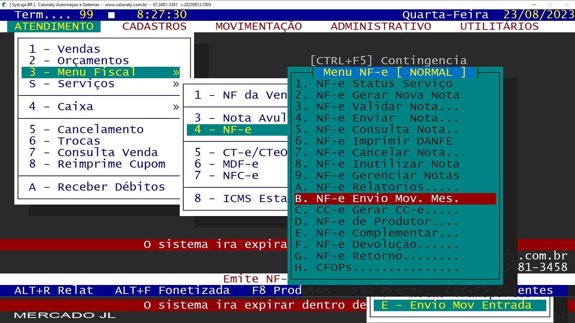
Task: Expand the Serviços submenu arrow
Action: coord(176,84)
